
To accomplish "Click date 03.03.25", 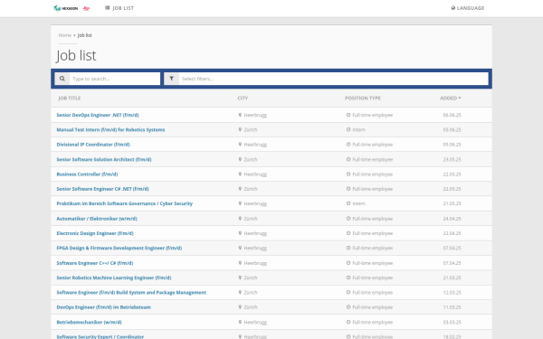I will coord(452,322).
